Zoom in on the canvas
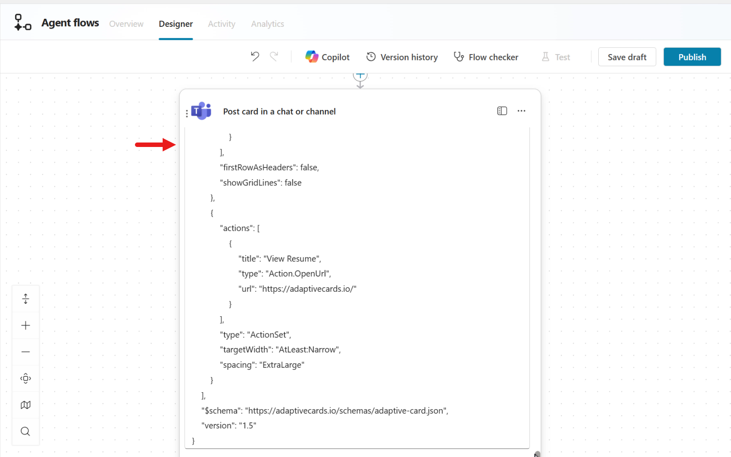The width and height of the screenshot is (731, 457). tap(25, 325)
